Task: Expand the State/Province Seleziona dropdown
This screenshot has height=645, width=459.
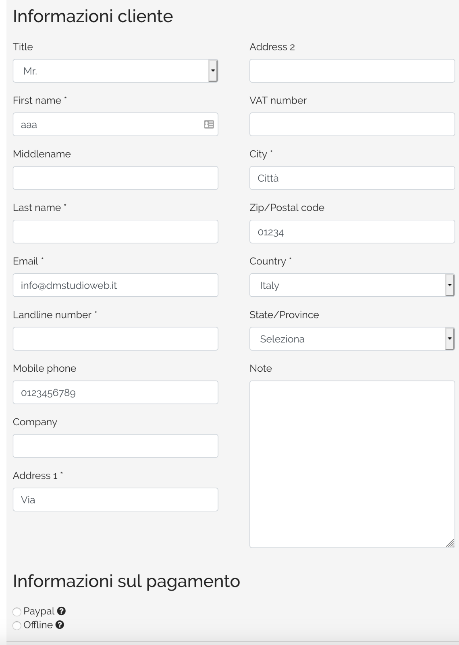Action: pos(352,339)
